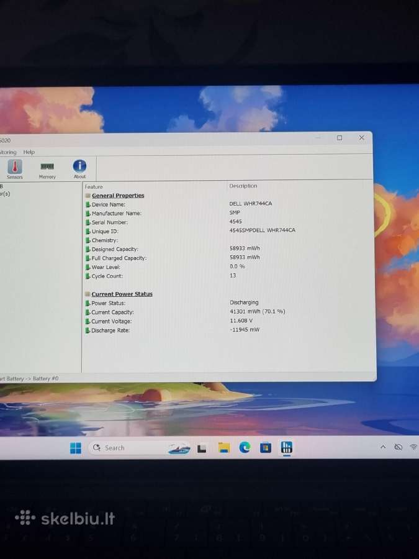
Task: Launch Microsoft Edge from the taskbar
Action: pyautogui.click(x=245, y=447)
